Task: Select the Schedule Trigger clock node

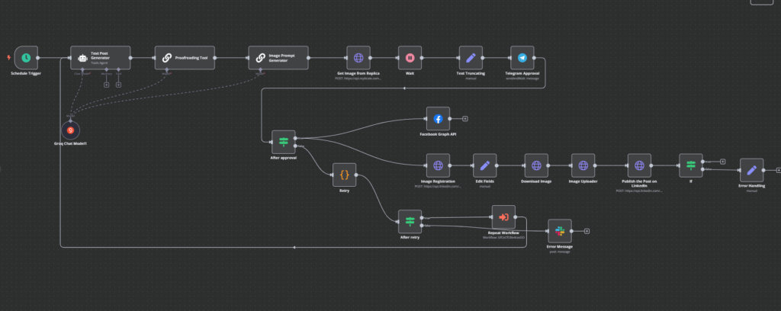Action: tap(26, 57)
